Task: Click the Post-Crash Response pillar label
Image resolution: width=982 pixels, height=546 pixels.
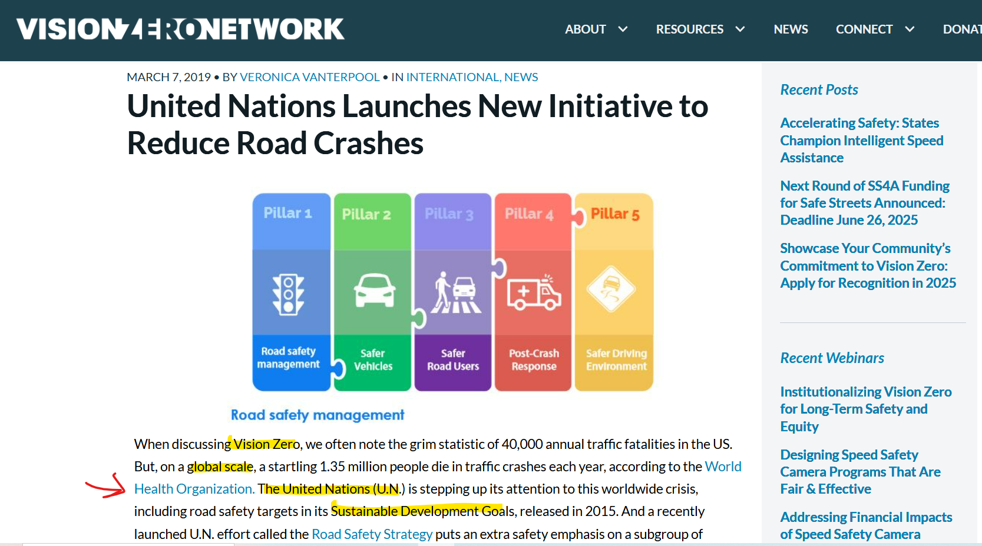Action: [x=534, y=359]
